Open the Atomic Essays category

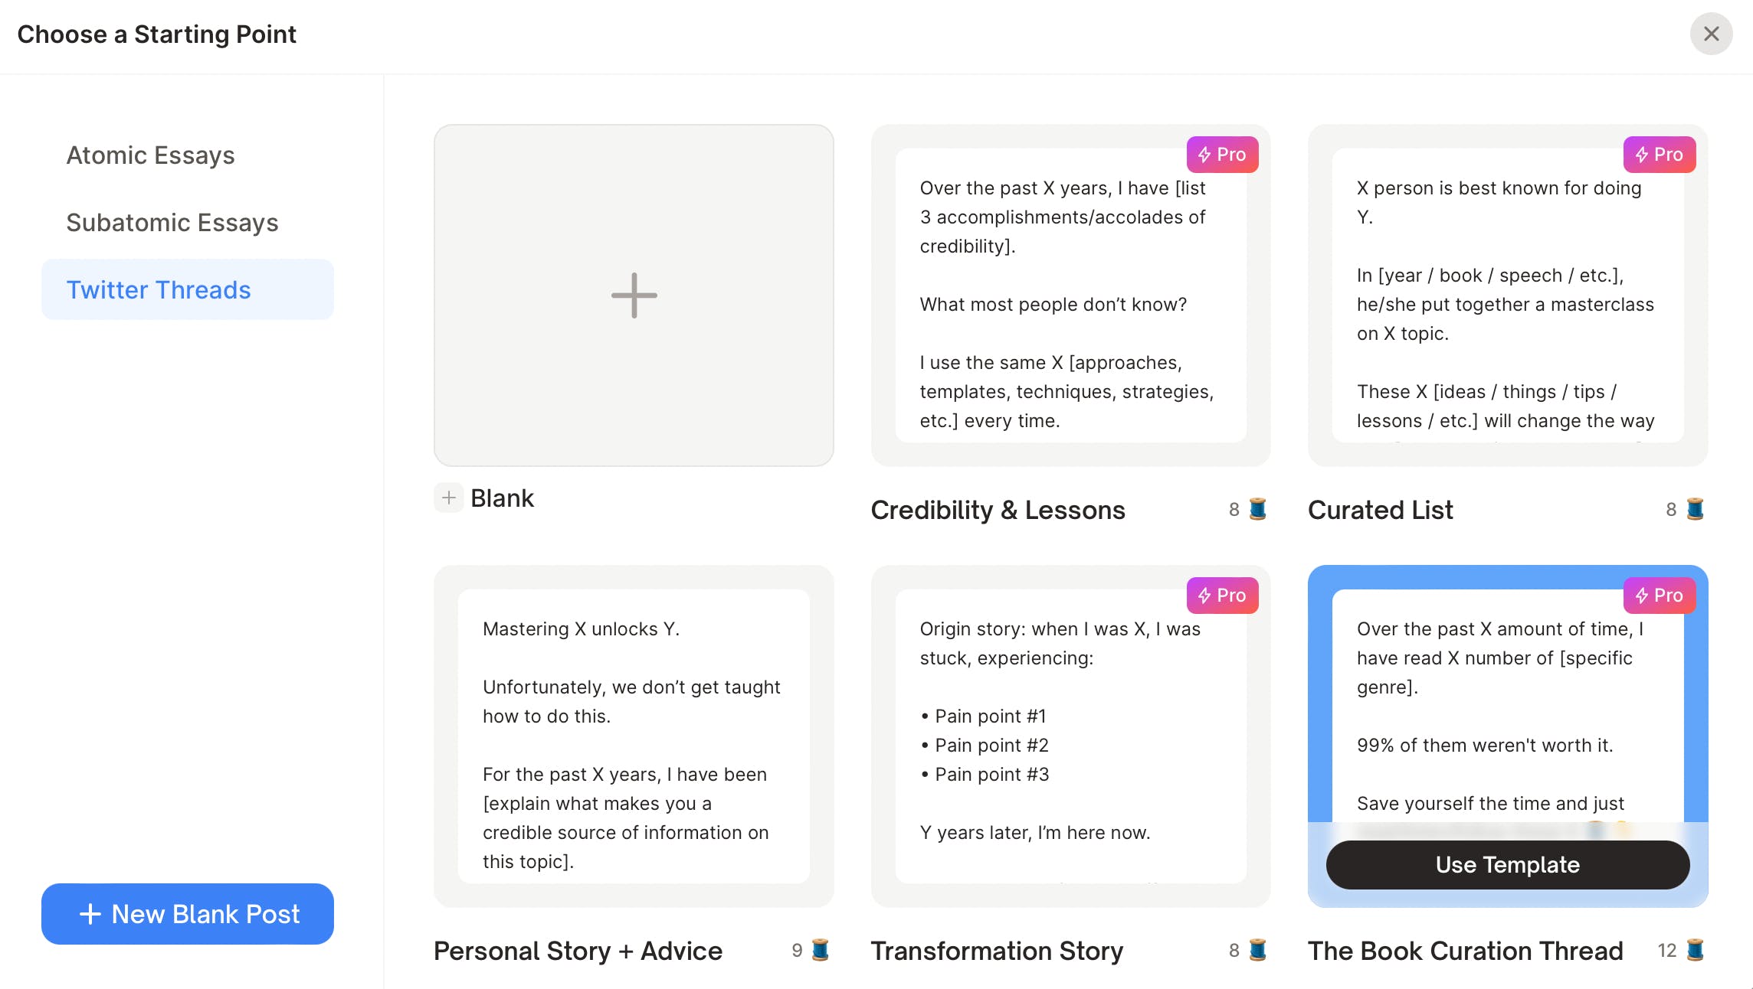coord(150,155)
